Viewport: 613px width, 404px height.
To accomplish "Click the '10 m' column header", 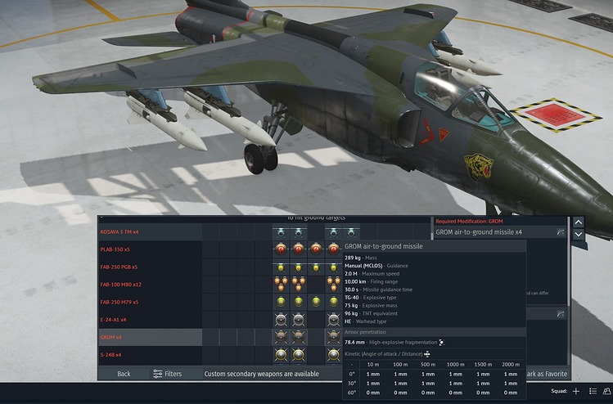I will point(373,365).
